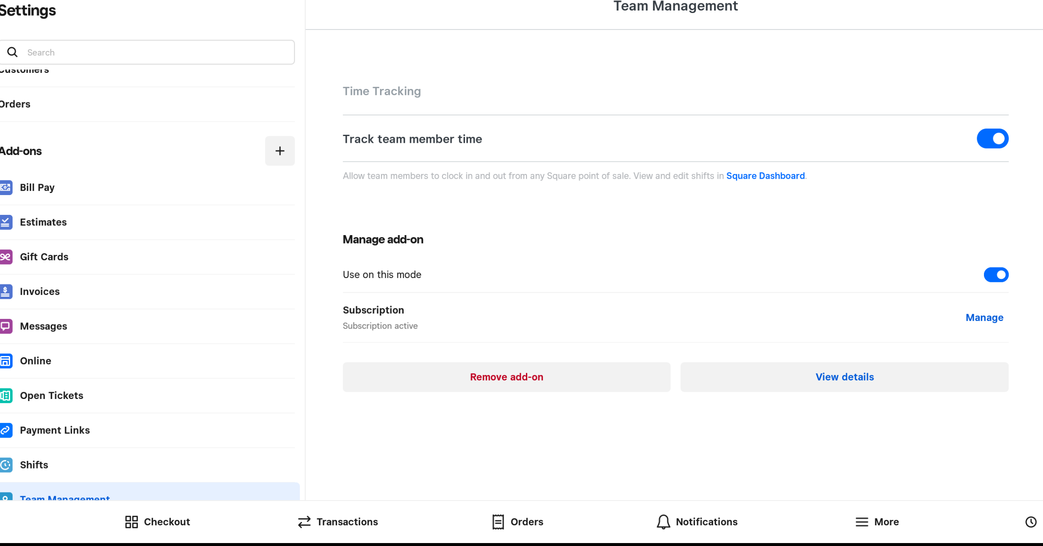Open Shifts add-on settings

coord(147,465)
